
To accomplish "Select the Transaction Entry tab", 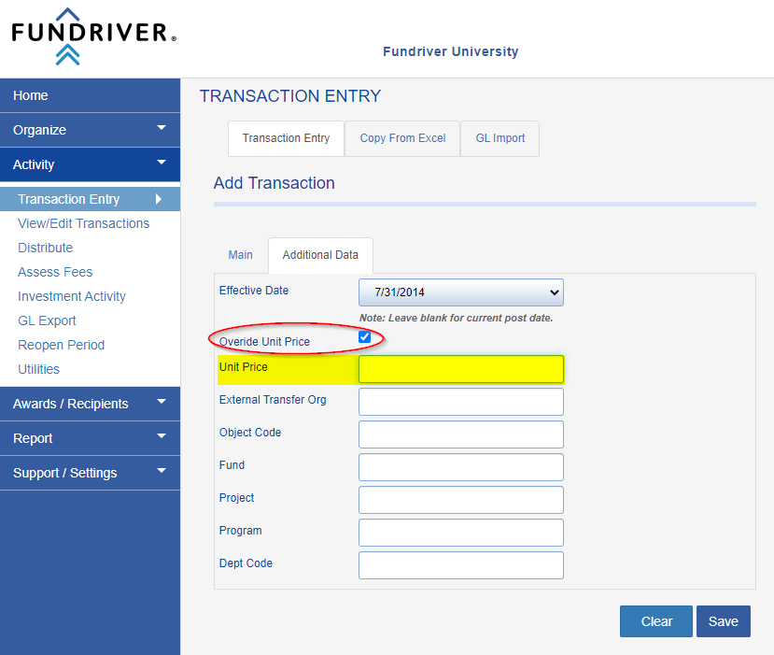I will click(x=286, y=138).
